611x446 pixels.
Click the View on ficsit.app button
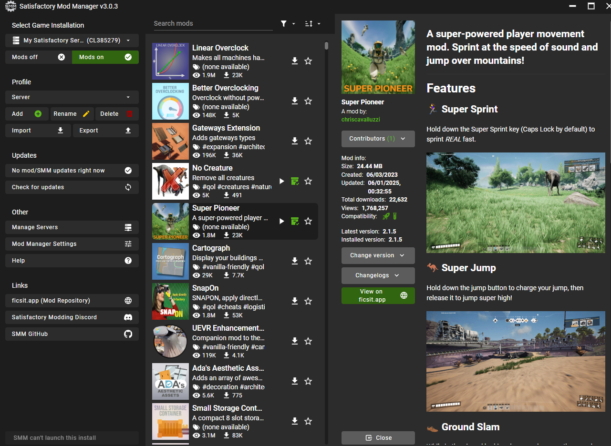378,295
